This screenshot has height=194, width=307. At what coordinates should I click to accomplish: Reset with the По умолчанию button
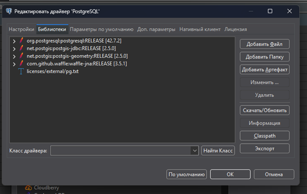coord(186,174)
